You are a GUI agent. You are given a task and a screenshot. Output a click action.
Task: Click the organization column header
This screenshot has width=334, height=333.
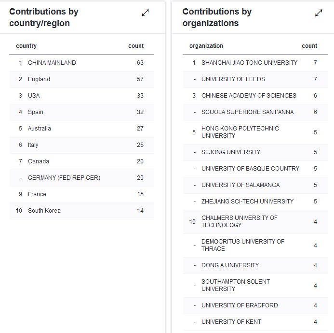(206, 46)
